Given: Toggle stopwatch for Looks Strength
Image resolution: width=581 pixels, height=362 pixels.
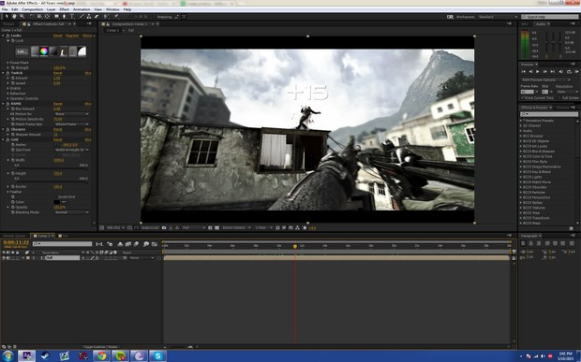Looking at the screenshot, I should point(12,68).
